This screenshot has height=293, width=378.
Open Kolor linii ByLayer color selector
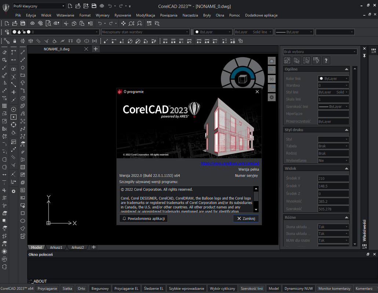(333, 78)
